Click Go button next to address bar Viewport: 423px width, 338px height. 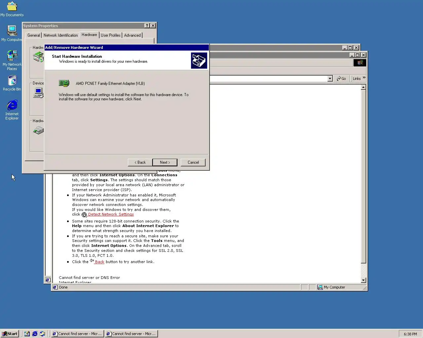point(341,79)
